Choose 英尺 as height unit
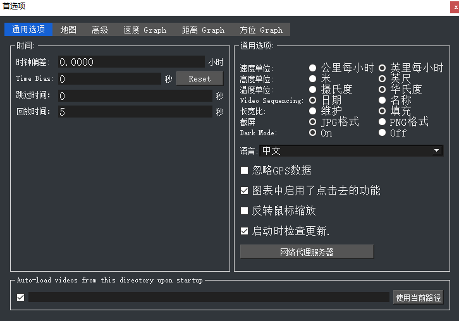 click(x=395, y=78)
